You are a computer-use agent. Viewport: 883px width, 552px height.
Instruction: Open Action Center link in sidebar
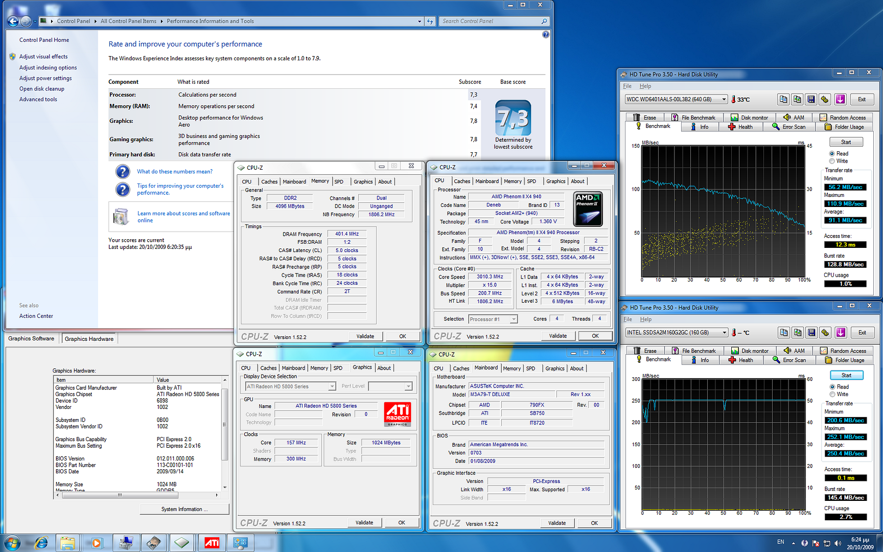[x=36, y=316]
